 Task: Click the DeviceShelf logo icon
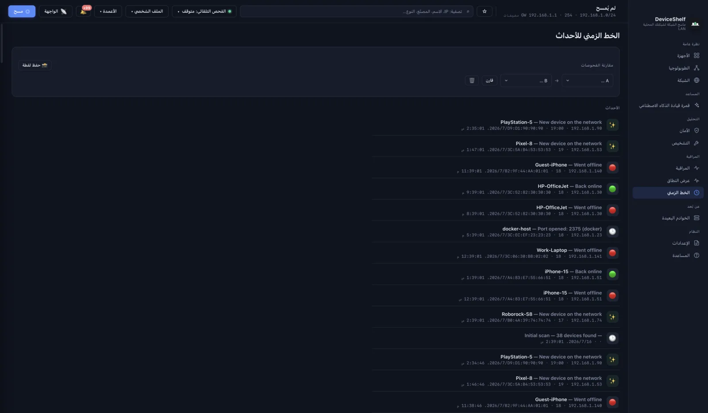click(695, 23)
